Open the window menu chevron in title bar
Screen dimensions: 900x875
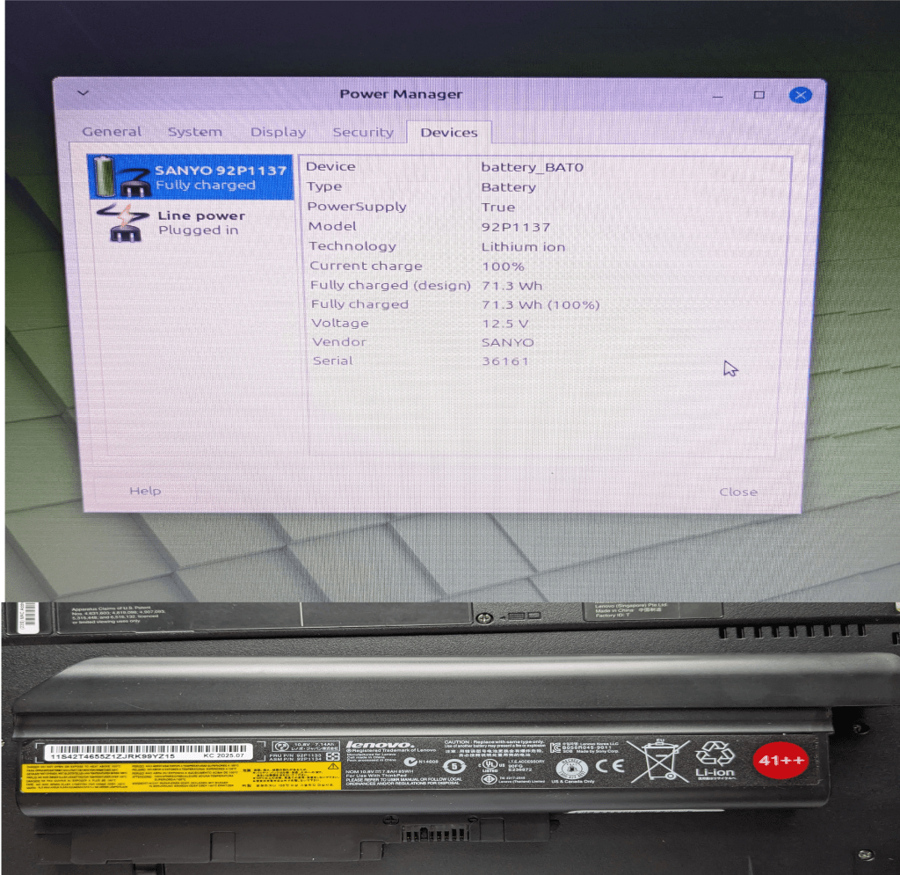[82, 93]
